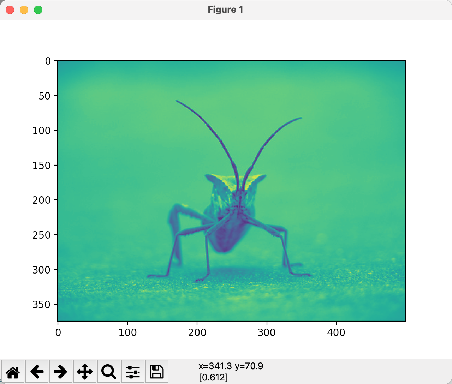Click the y-axis tick label 350
452x384 pixels.
click(42, 305)
